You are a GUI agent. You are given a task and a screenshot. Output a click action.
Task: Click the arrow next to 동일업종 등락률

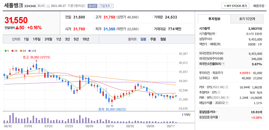click(220, 117)
